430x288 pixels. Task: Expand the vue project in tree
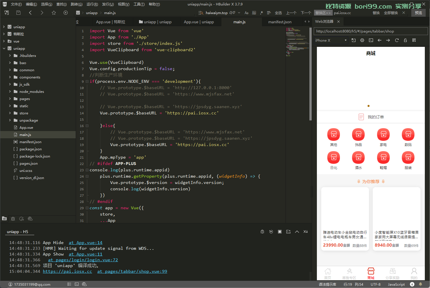tap(4, 41)
